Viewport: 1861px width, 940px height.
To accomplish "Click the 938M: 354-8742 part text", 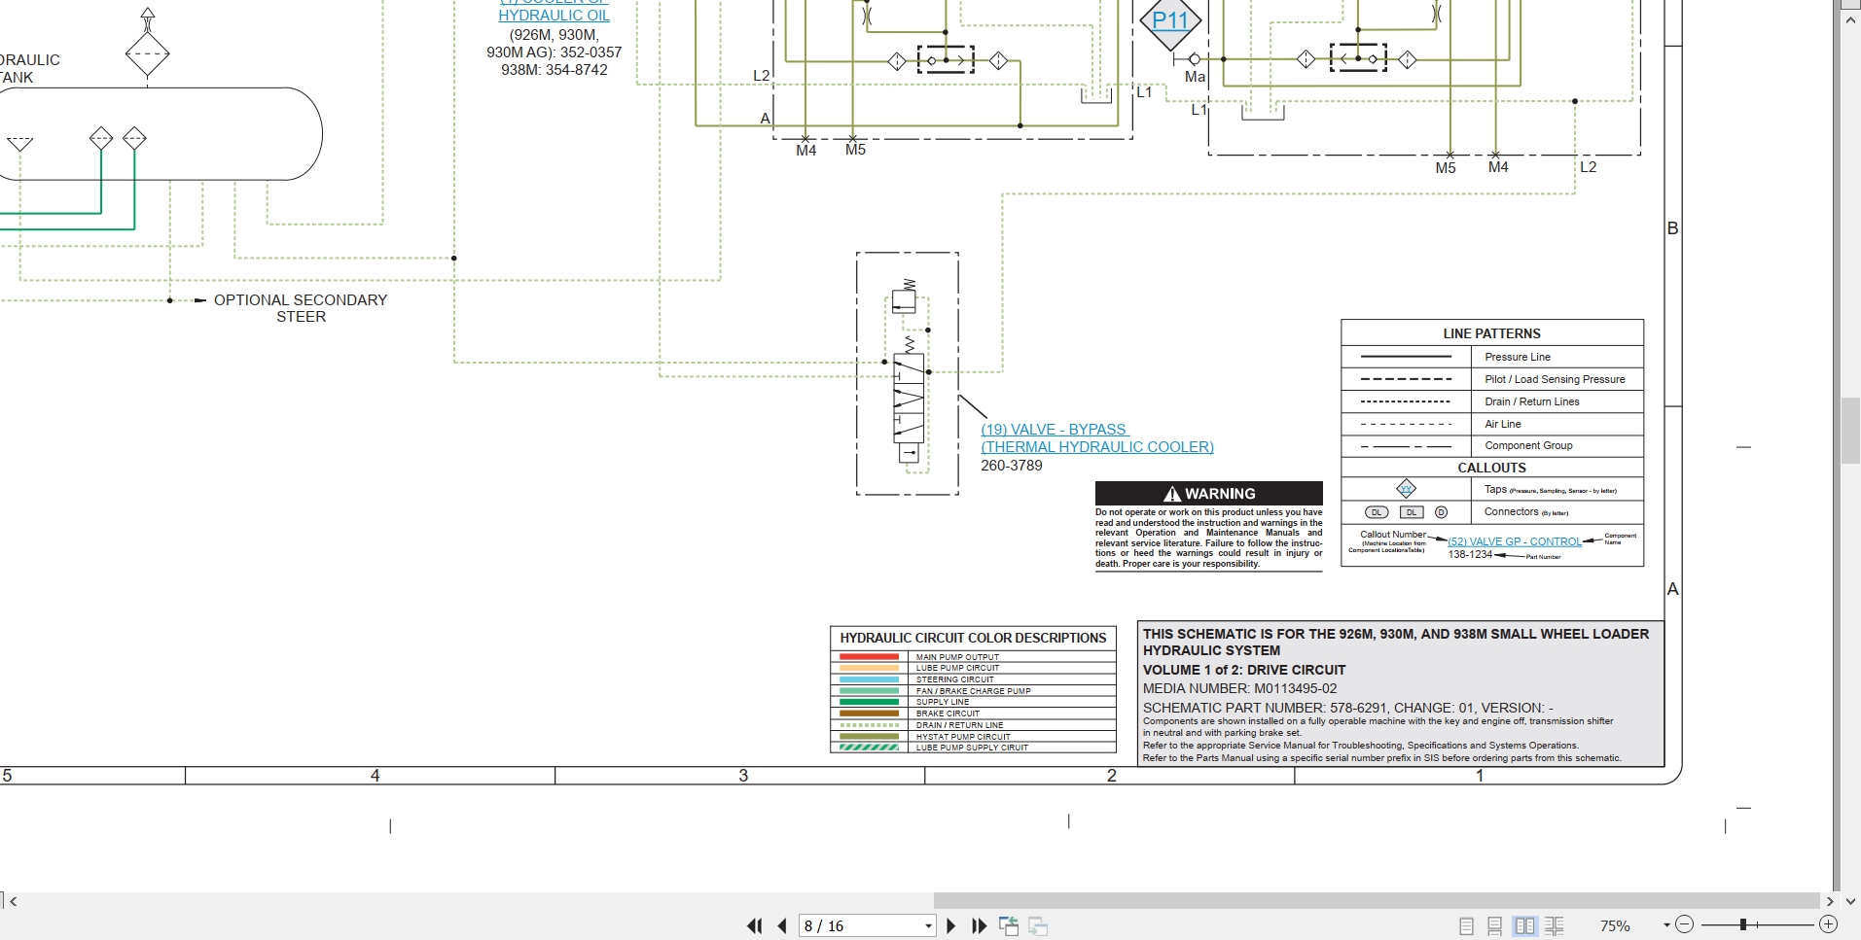I will click(555, 70).
